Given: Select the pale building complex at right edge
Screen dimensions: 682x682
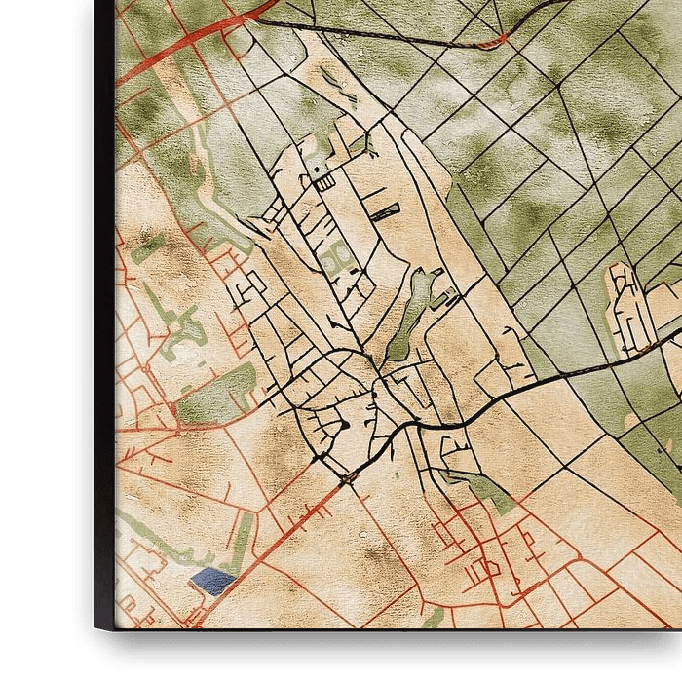Looking at the screenshot, I should (627, 307).
